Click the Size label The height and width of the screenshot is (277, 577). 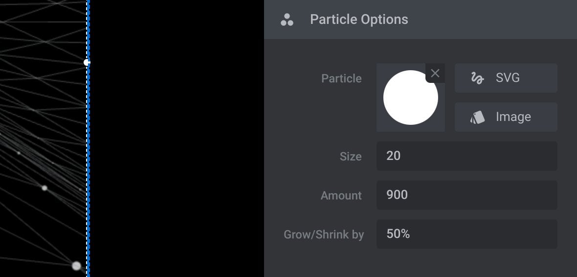point(351,157)
